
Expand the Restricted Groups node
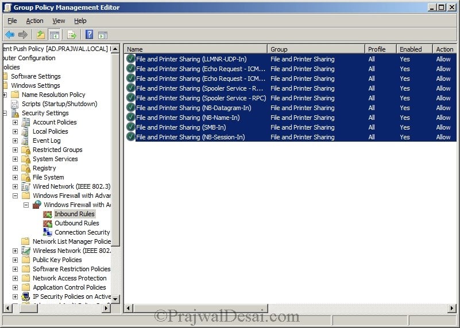16,150
